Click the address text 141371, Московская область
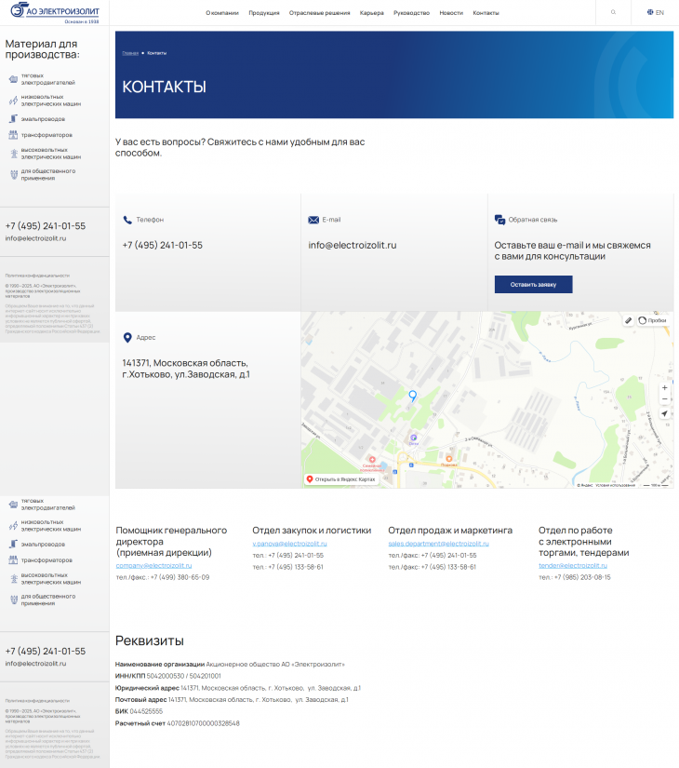Viewport: 679px width, 768px height. (185, 369)
